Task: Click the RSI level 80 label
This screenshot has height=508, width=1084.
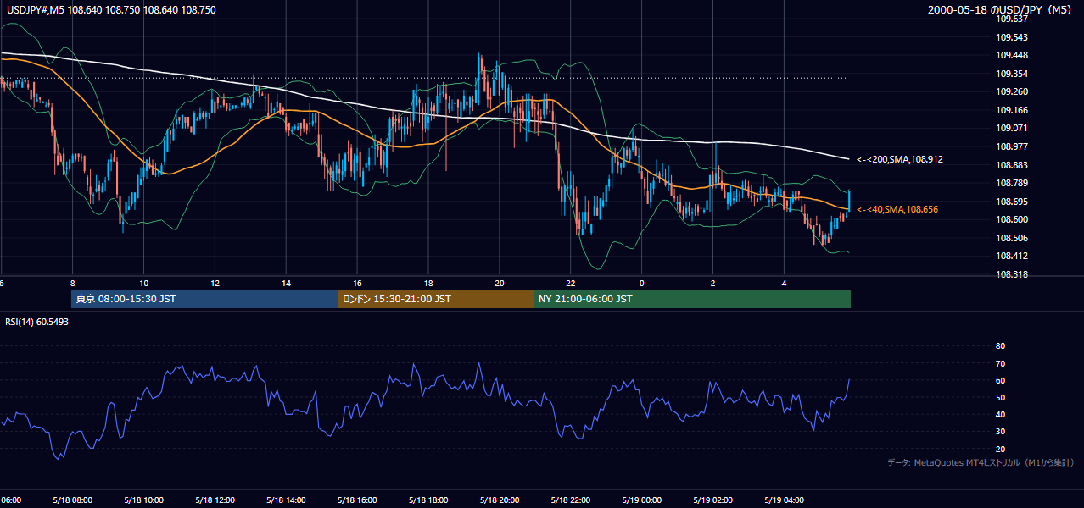Action: [1000, 346]
